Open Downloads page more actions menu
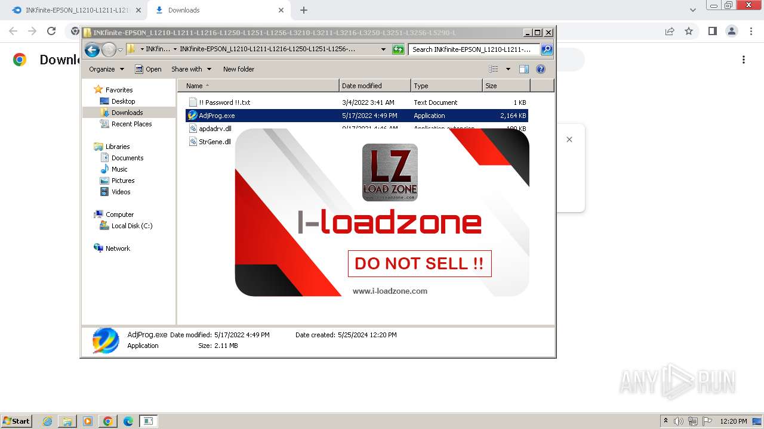 (x=744, y=60)
